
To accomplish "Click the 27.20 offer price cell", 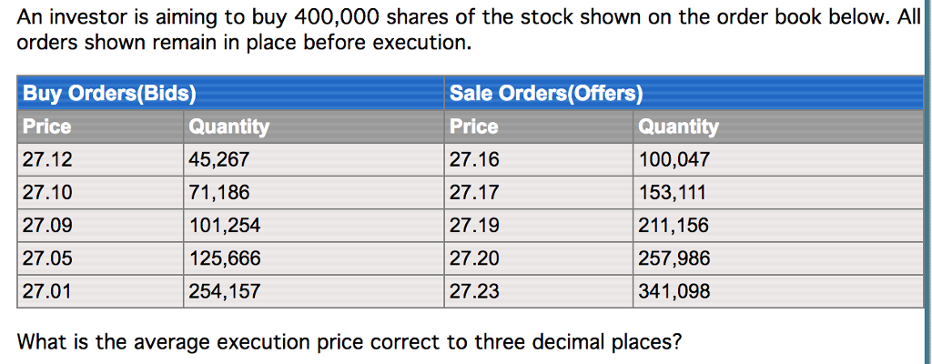I will tap(539, 258).
